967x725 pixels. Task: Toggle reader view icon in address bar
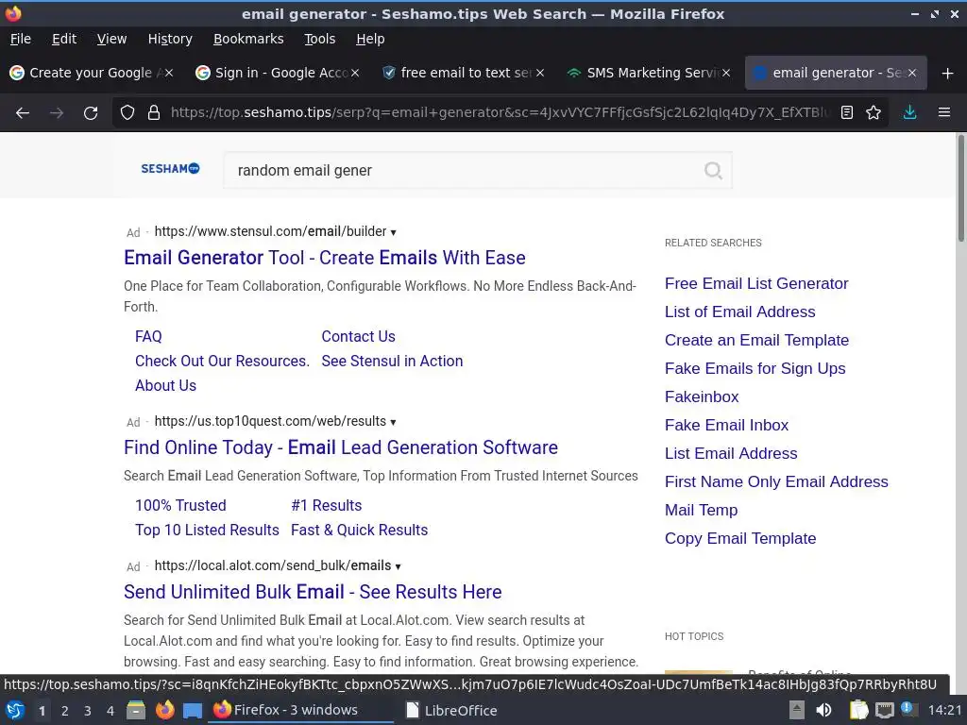pos(847,113)
